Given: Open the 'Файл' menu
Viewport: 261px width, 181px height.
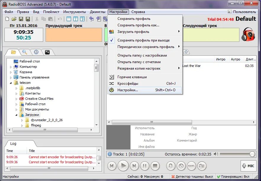Looking at the screenshot, I should (9, 12).
